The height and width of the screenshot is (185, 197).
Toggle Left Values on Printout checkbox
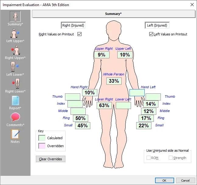[x=151, y=34]
